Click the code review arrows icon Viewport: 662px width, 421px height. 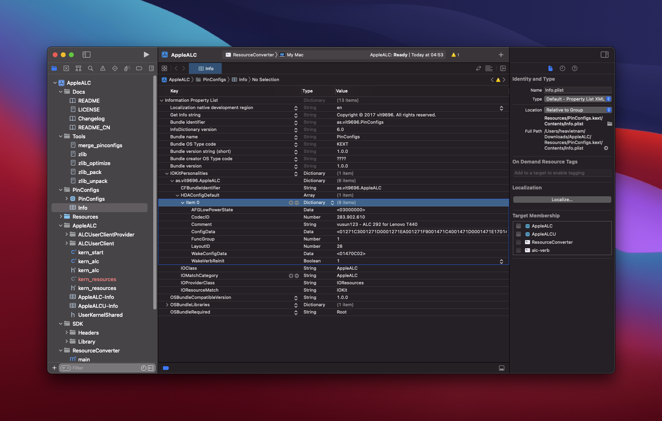(478, 69)
